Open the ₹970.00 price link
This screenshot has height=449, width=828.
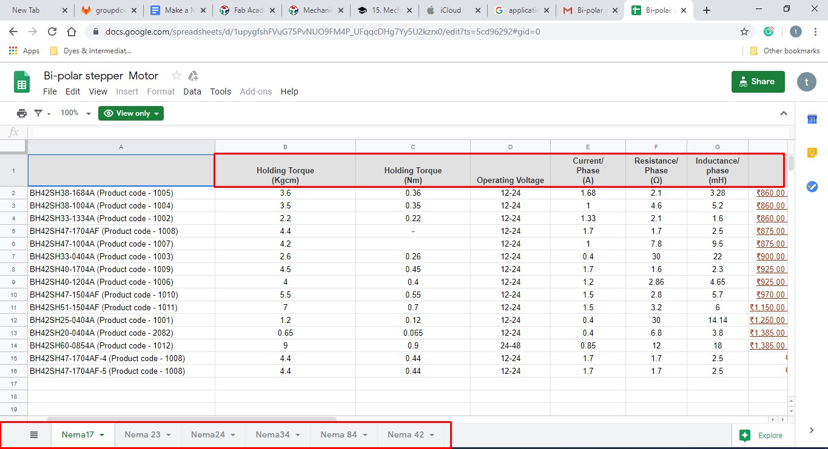[771, 294]
